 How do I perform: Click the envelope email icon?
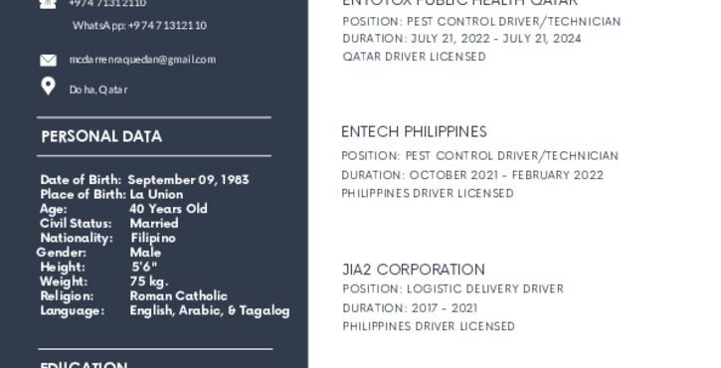[49, 61]
